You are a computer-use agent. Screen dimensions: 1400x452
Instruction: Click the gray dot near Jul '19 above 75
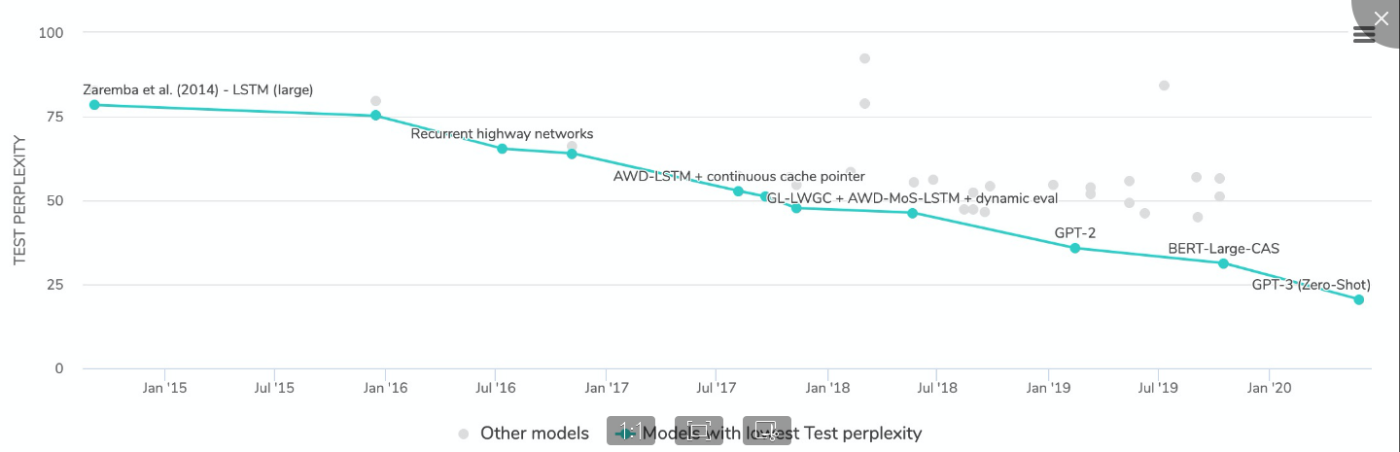pos(1164,86)
